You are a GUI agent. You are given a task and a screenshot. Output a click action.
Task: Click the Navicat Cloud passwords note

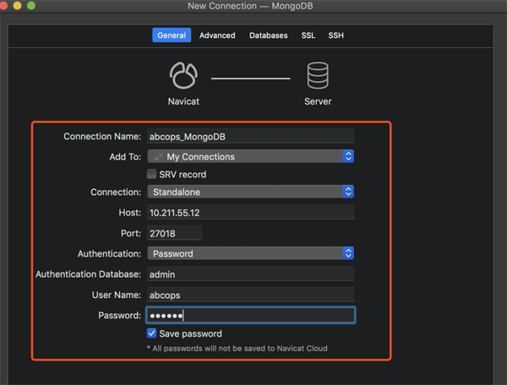tap(237, 349)
